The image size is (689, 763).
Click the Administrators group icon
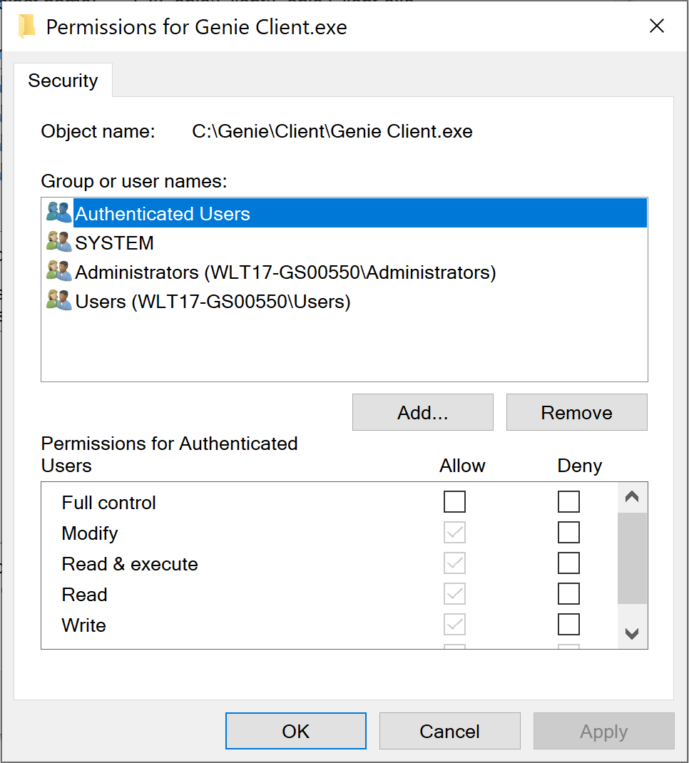coord(59,271)
